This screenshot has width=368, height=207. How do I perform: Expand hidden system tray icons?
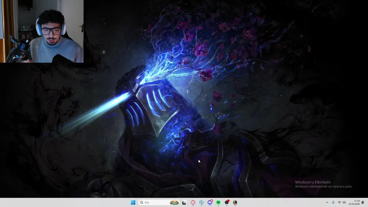click(x=327, y=202)
